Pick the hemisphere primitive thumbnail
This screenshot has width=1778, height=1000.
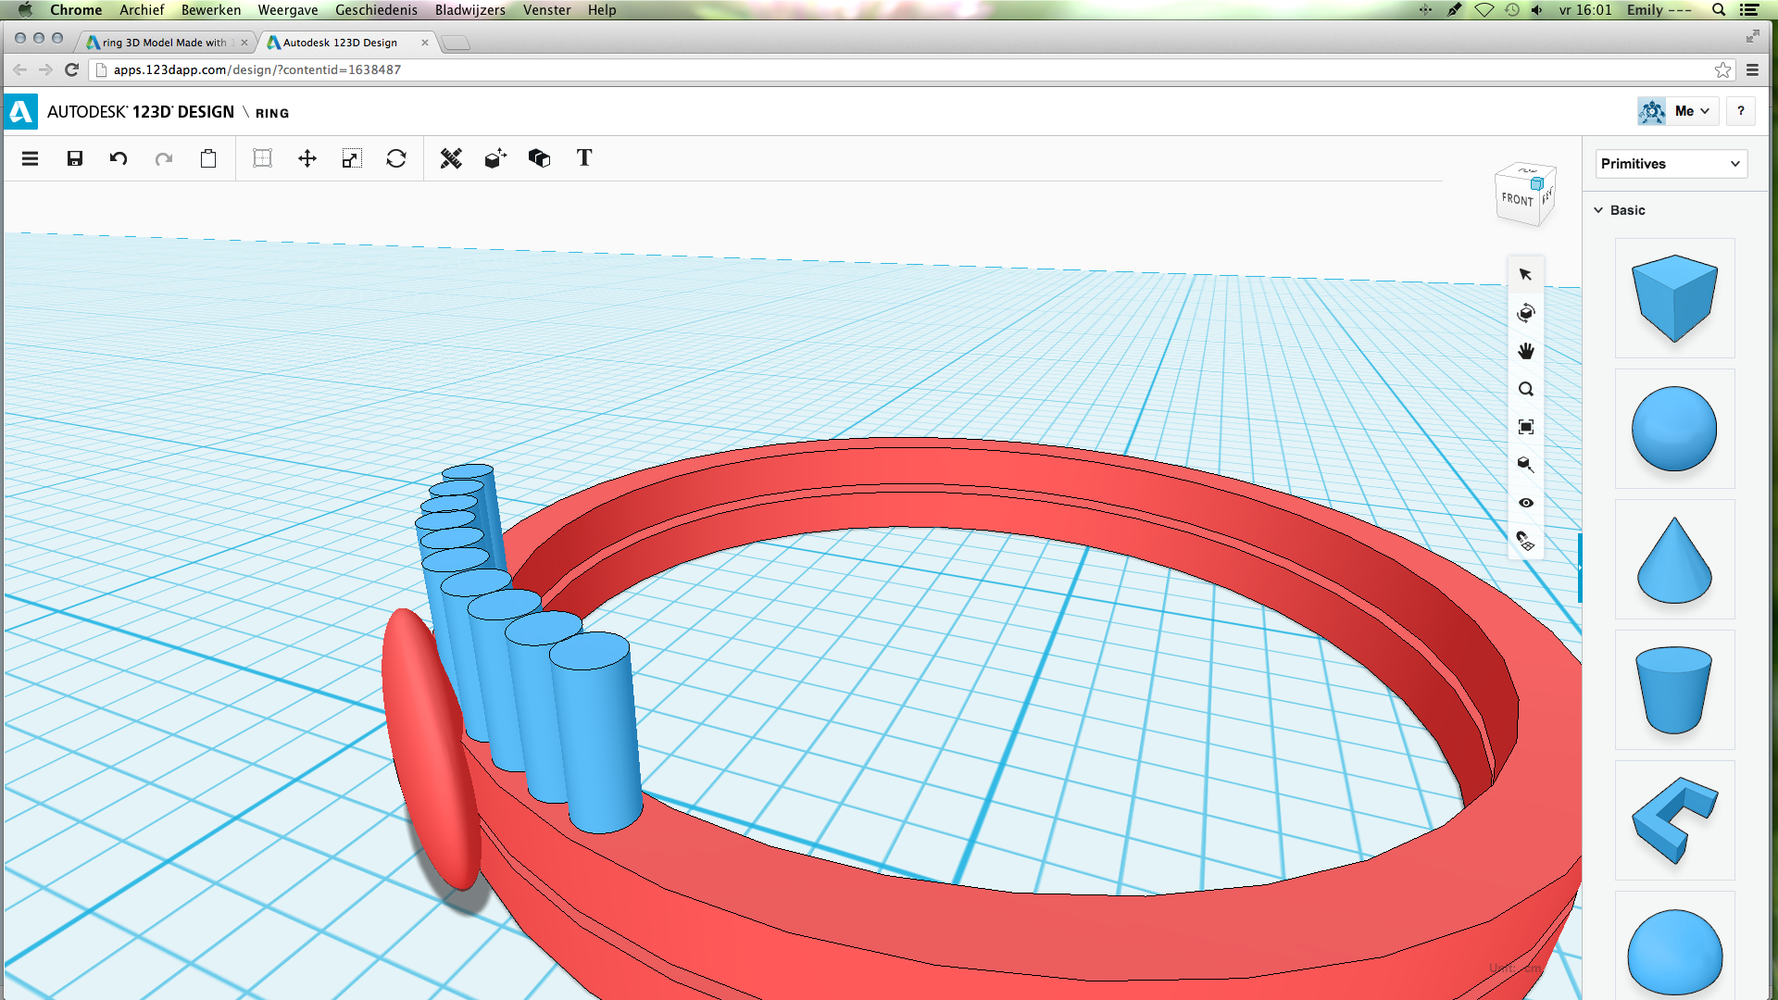[1674, 946]
